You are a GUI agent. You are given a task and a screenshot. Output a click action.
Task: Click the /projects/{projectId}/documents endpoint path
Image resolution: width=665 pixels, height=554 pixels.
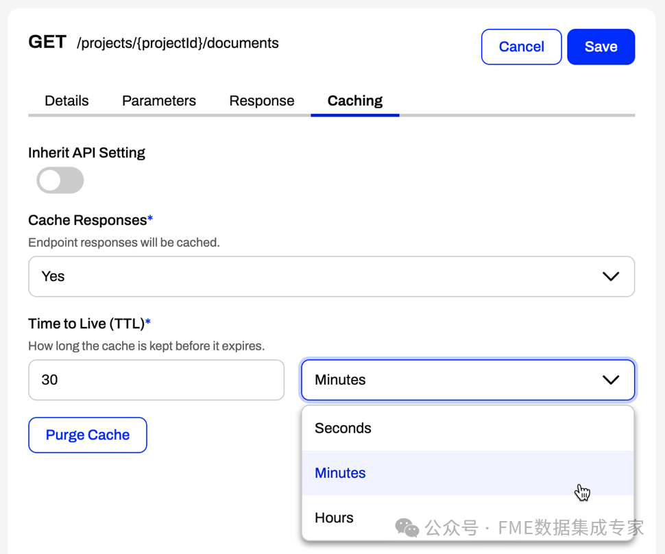(x=178, y=43)
